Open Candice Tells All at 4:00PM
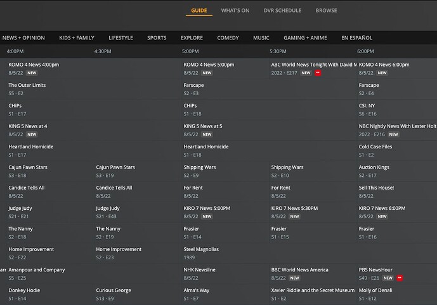This screenshot has height=305, width=437. 50,191
